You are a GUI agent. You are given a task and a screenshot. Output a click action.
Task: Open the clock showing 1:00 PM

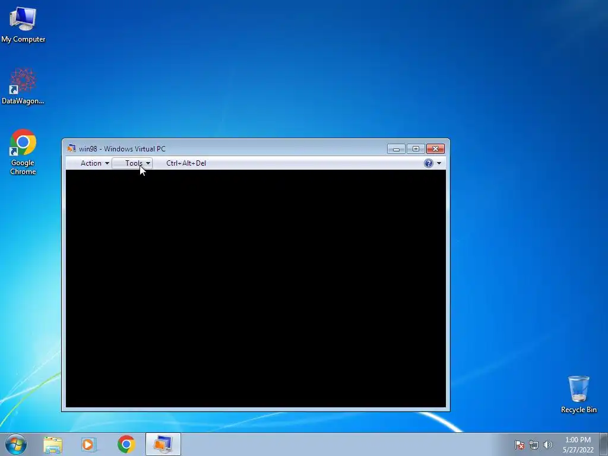click(578, 445)
